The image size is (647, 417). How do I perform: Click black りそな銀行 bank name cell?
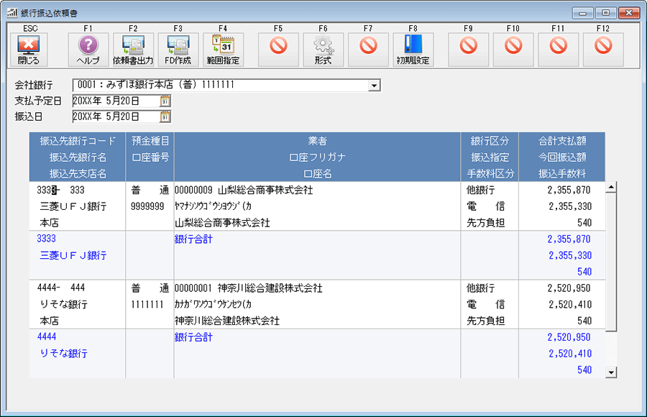pos(64,304)
